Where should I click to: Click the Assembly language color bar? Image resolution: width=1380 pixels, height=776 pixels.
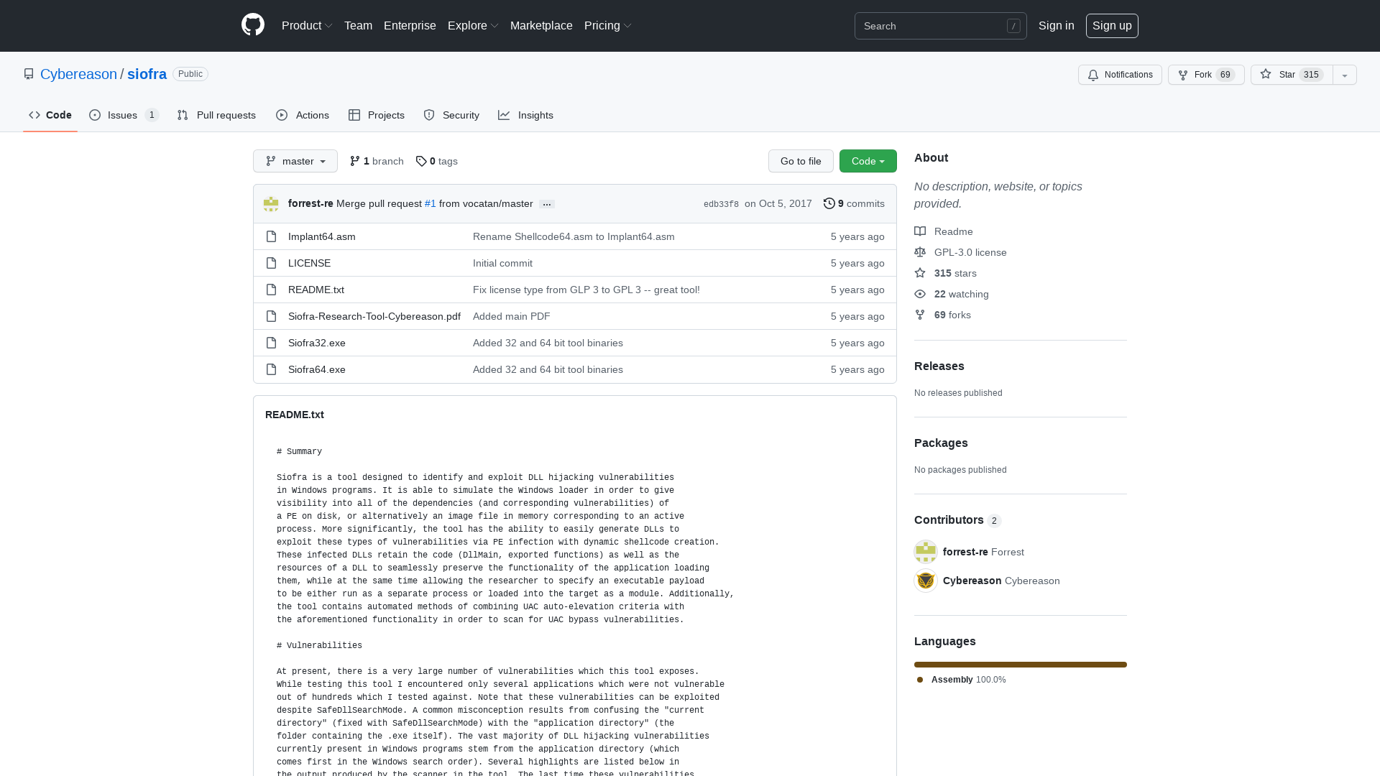1020,665
